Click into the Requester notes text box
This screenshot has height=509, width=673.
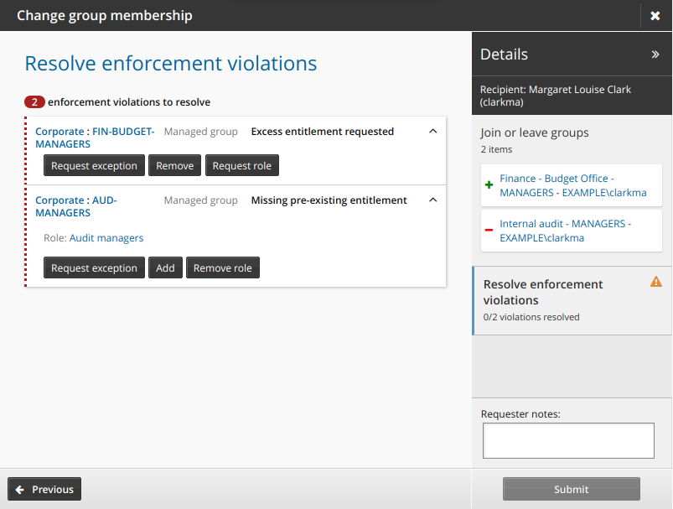[568, 440]
